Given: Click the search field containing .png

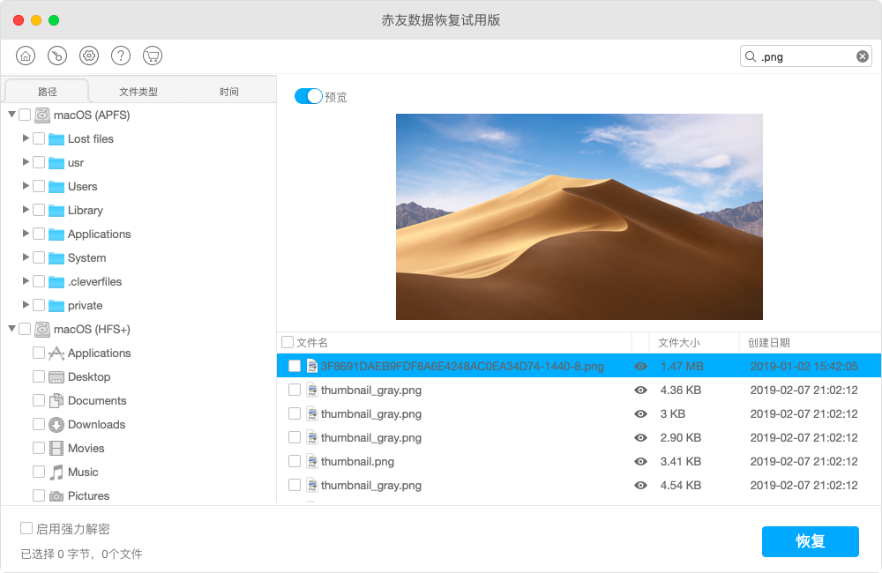Looking at the screenshot, I should (x=805, y=56).
